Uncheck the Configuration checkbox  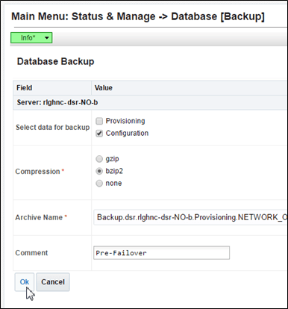(99, 134)
